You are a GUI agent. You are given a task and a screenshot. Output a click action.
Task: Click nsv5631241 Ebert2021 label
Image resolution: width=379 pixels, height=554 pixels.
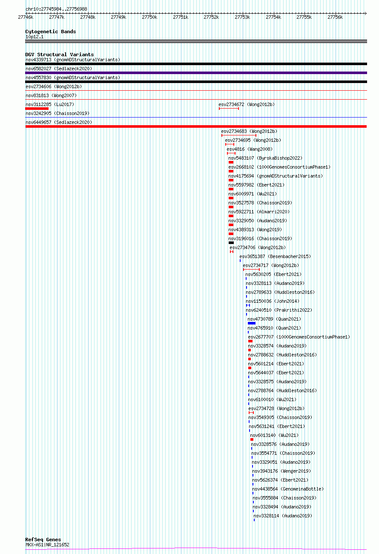(277, 426)
